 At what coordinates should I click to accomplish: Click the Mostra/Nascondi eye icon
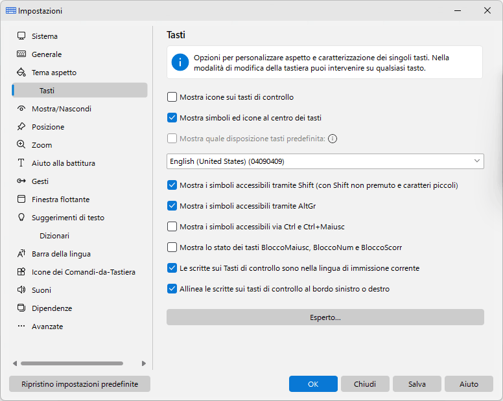pos(21,108)
